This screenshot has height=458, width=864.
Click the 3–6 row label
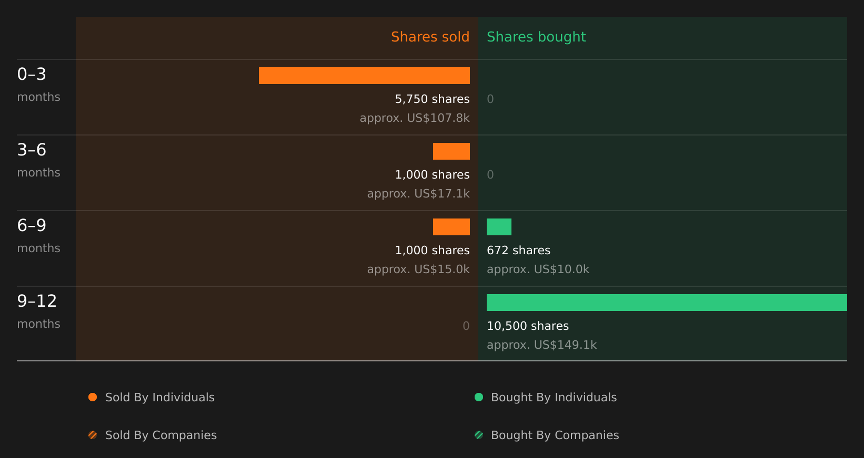pos(32,150)
